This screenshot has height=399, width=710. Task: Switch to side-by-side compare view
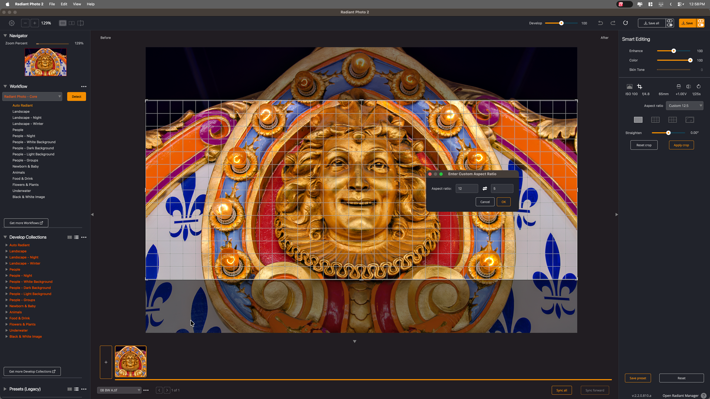71,23
